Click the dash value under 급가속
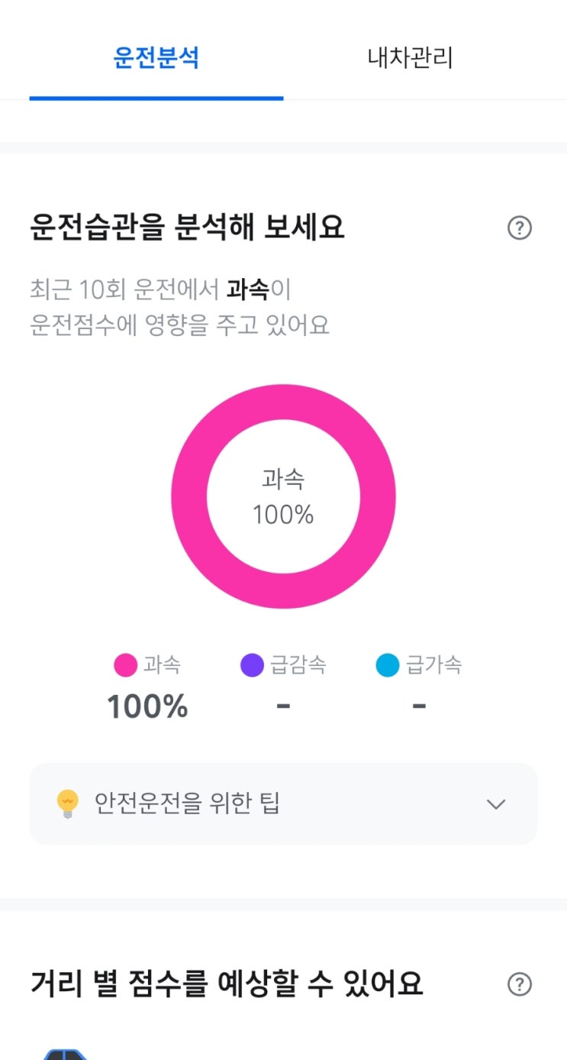Viewport: 567px width, 1060px height. pos(419,706)
